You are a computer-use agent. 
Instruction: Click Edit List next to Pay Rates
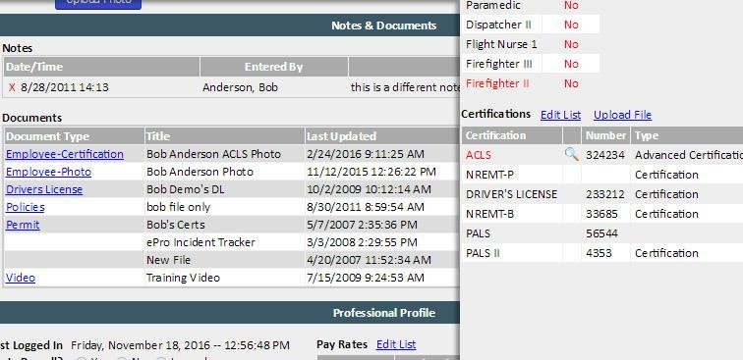[x=396, y=345]
